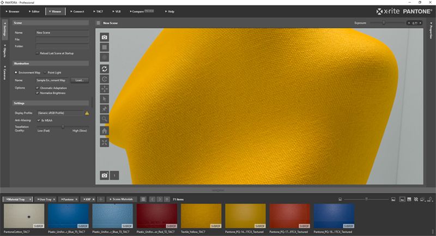This screenshot has width=436, height=236.
Task: Open the Browser menu
Action: pyautogui.click(x=13, y=11)
